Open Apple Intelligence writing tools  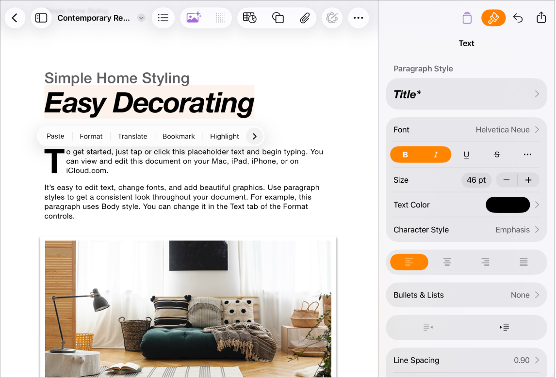point(332,17)
